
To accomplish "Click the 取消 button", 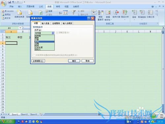I will point(87,61).
